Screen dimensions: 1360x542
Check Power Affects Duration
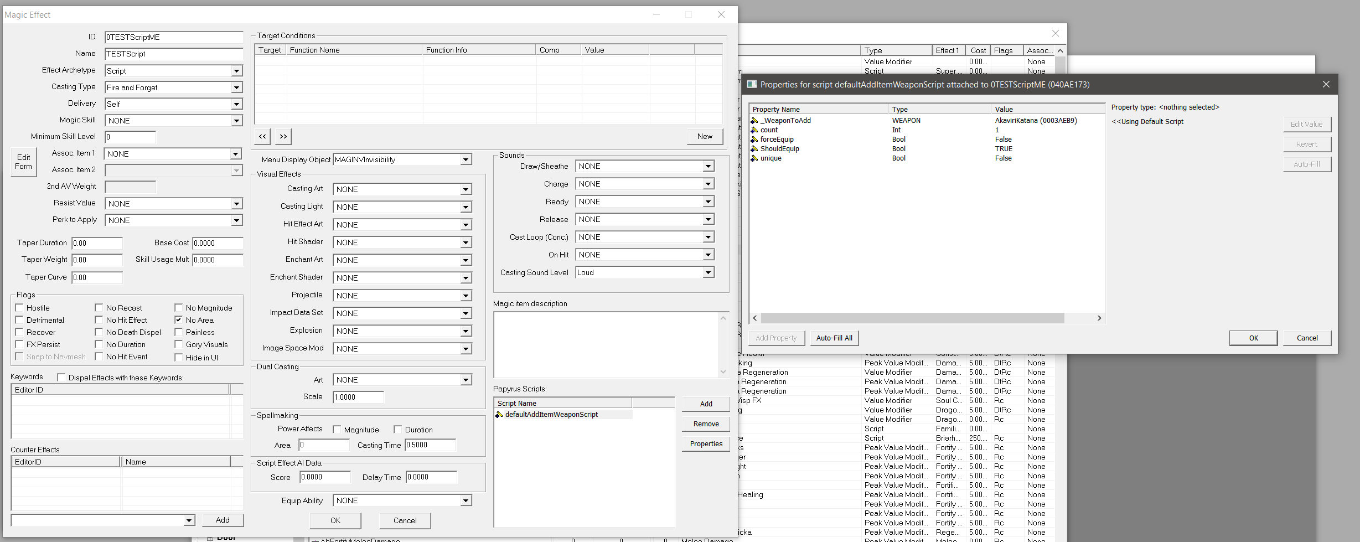(x=398, y=430)
